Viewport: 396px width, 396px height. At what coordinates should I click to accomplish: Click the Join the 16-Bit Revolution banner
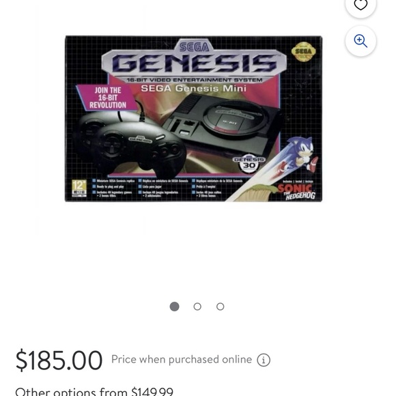(108, 98)
